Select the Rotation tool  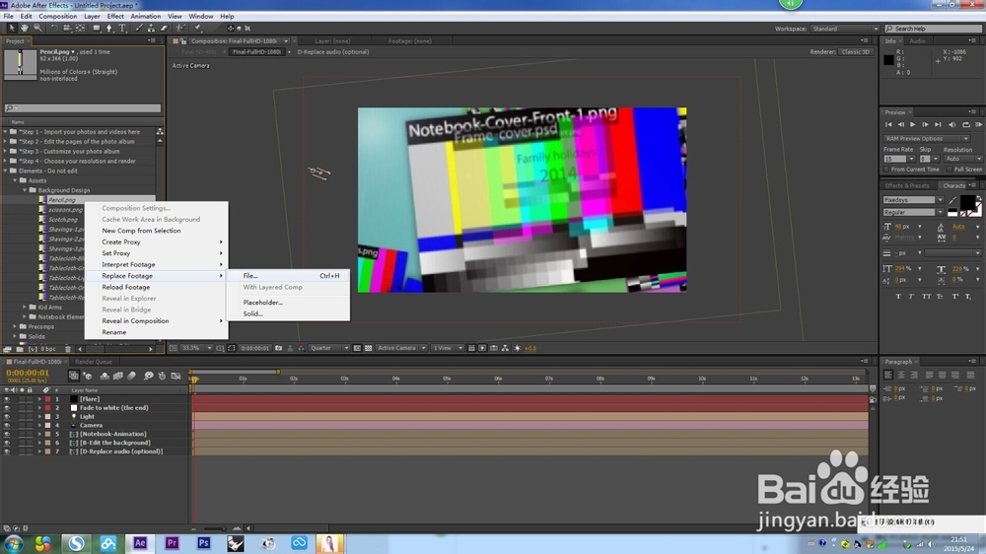pos(54,29)
